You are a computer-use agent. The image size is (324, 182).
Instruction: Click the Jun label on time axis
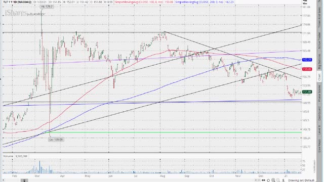[x=110, y=176]
